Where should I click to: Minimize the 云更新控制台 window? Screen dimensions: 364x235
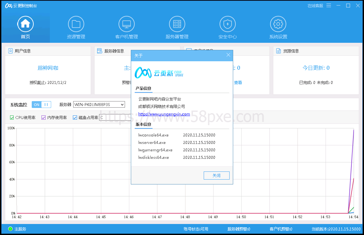(x=338, y=6)
